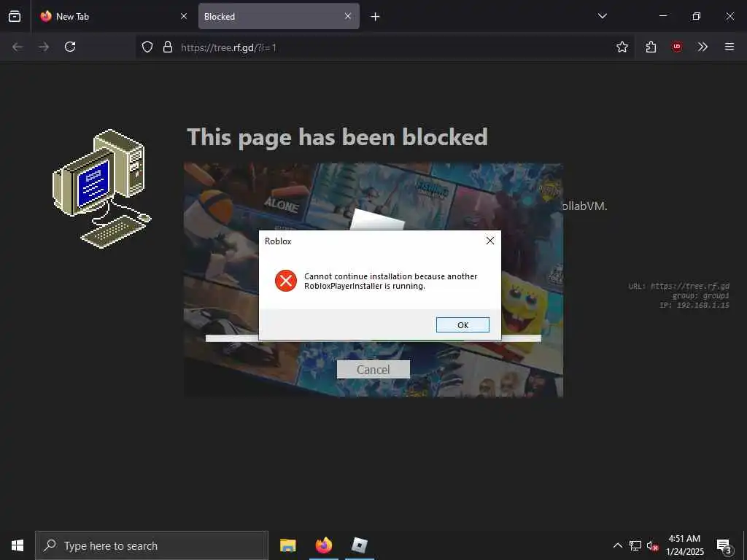Open the Extensions puzzle icon

click(651, 47)
